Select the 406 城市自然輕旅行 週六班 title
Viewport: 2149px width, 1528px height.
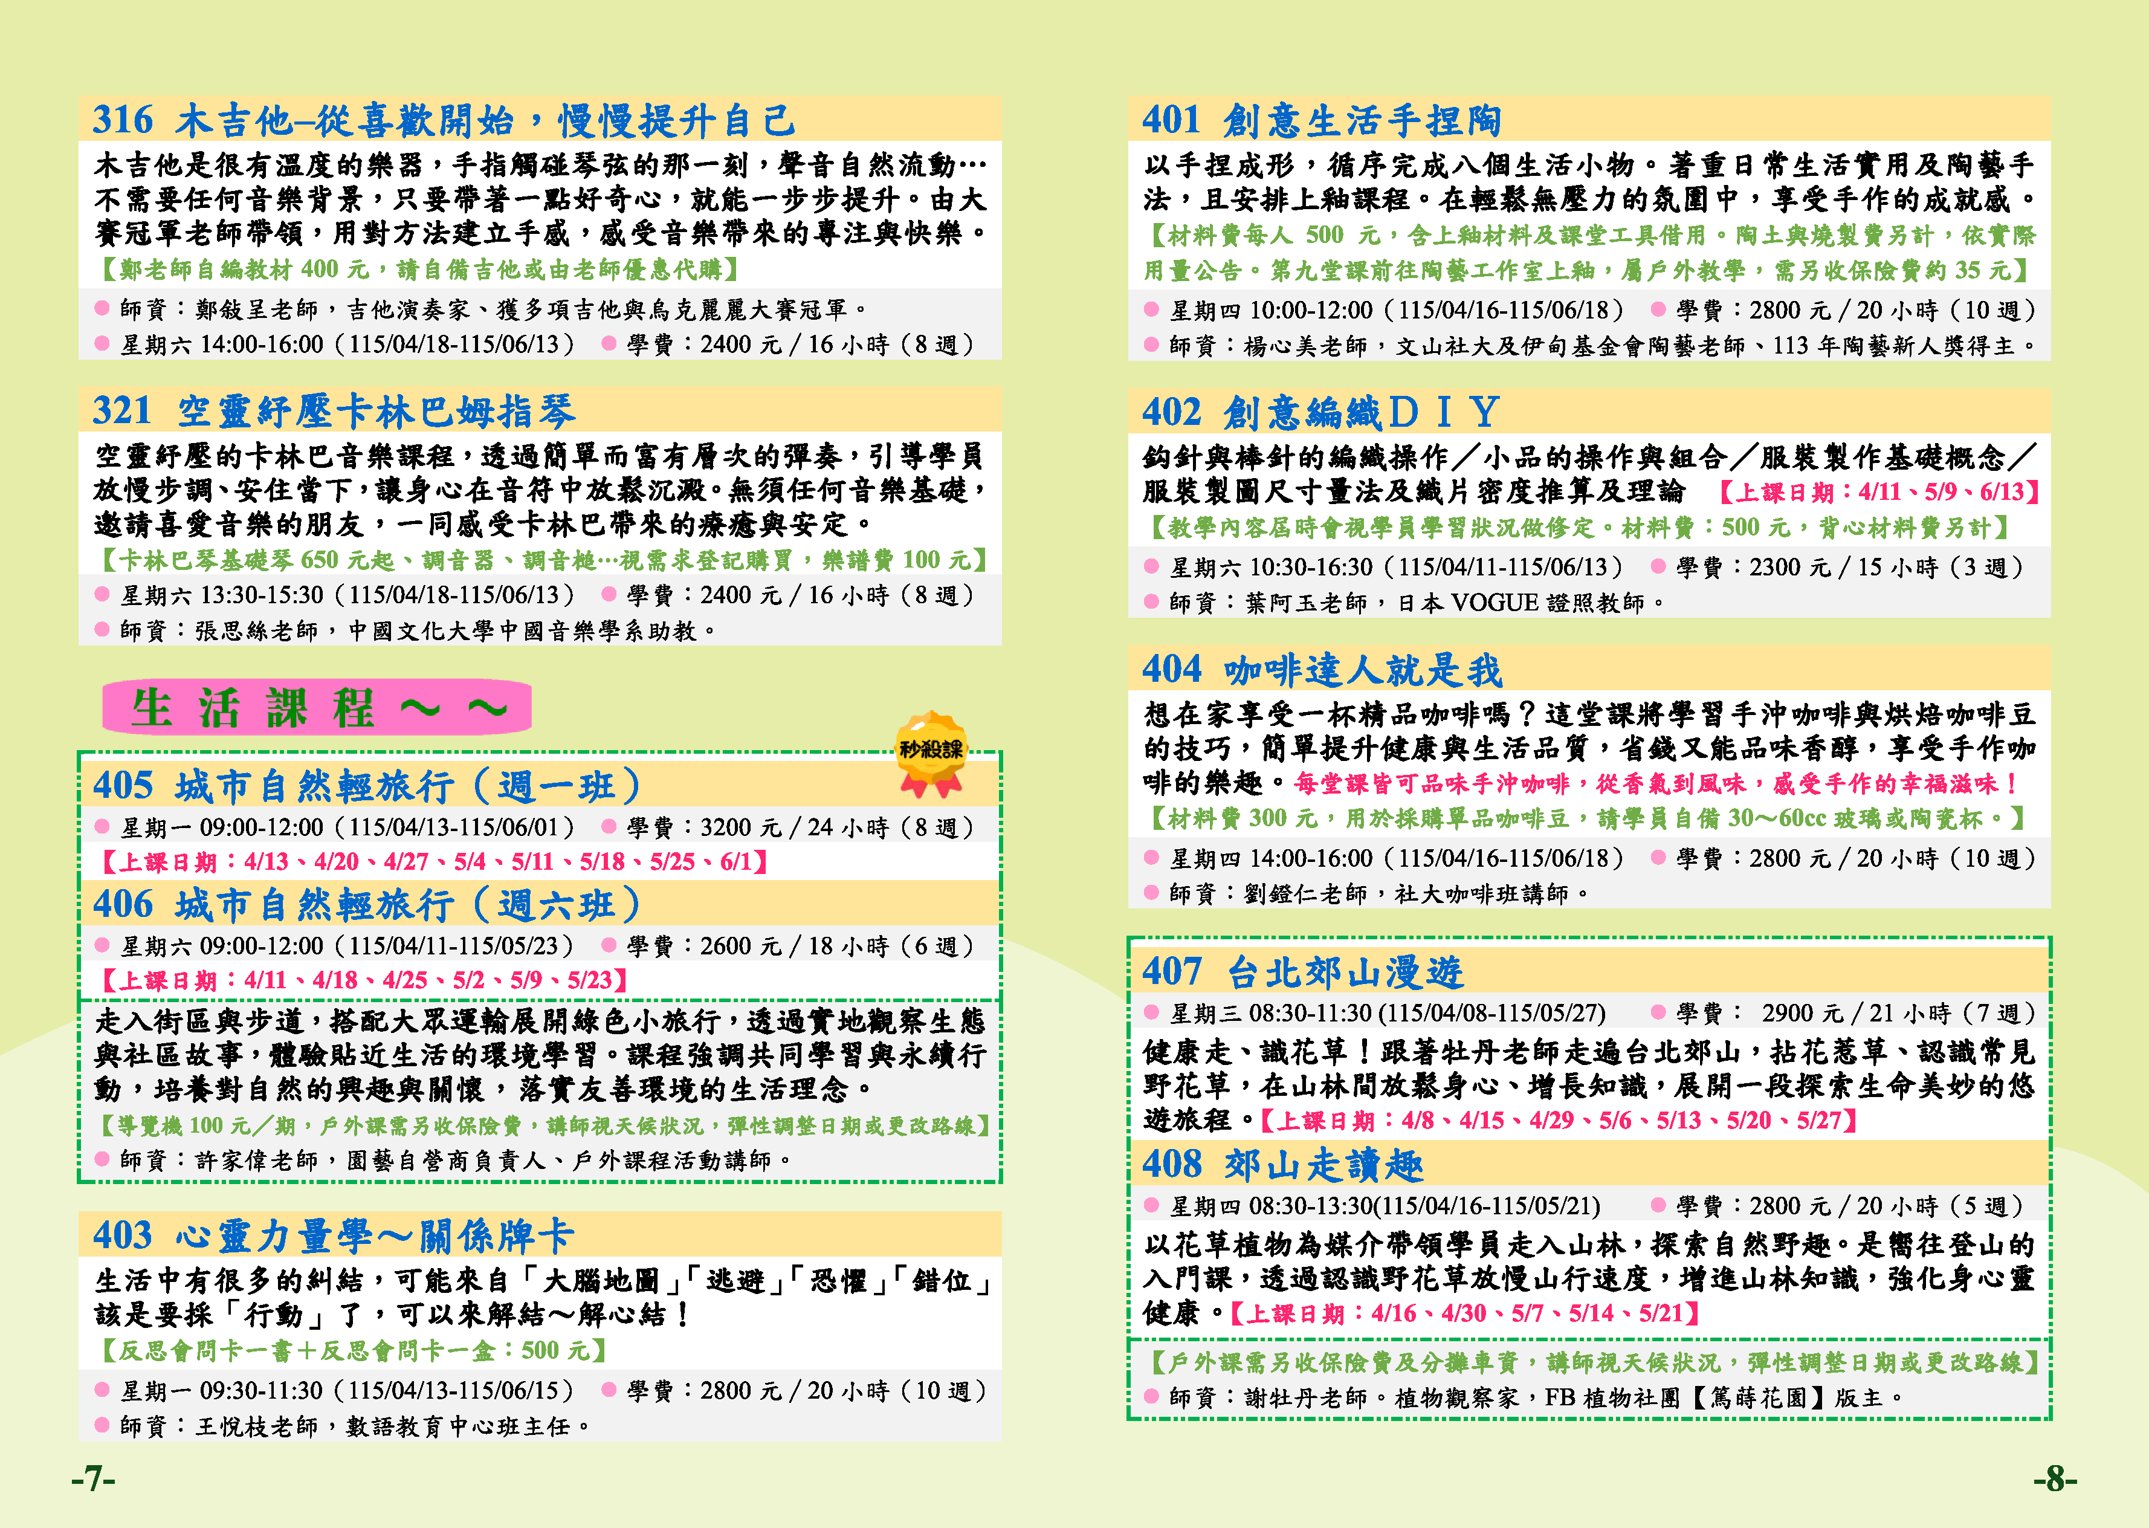pos(367,904)
